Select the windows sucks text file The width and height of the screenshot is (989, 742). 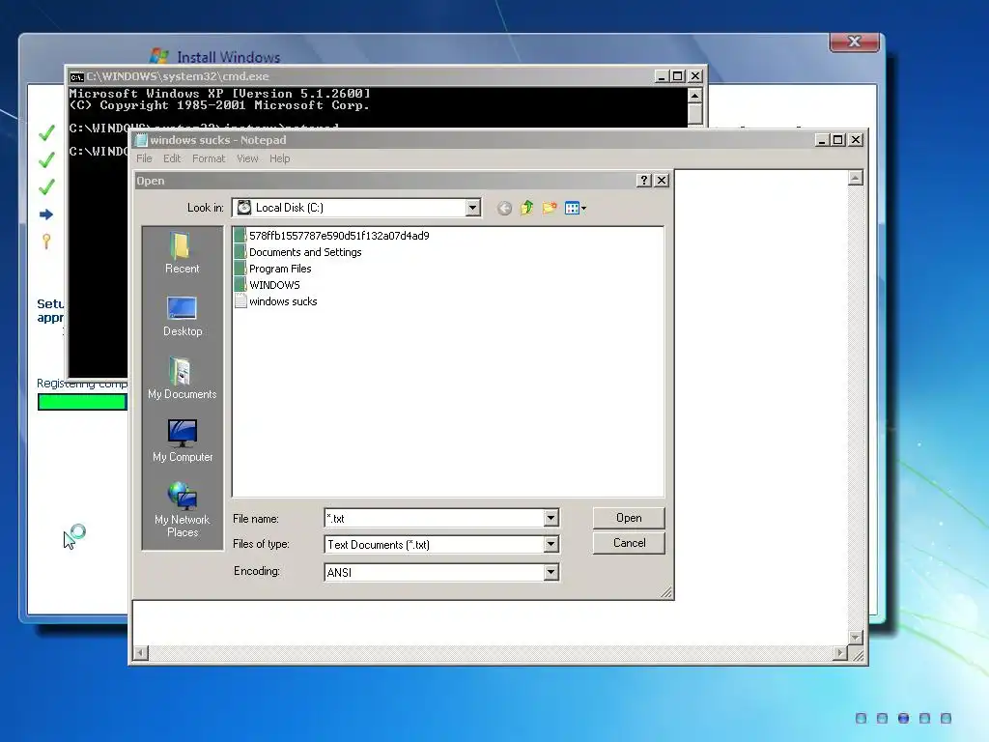tap(276, 301)
